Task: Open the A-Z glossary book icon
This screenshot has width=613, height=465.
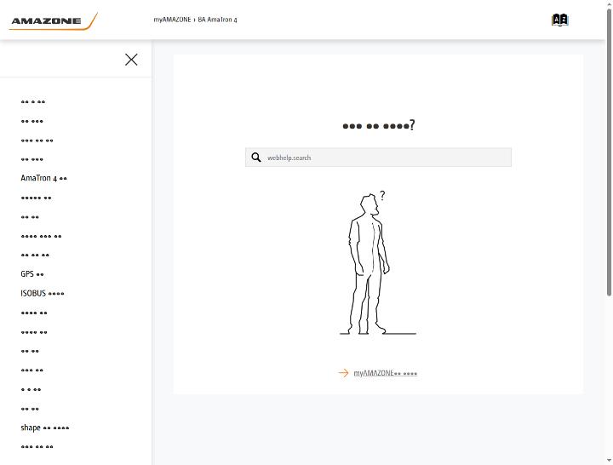Action: (x=560, y=20)
